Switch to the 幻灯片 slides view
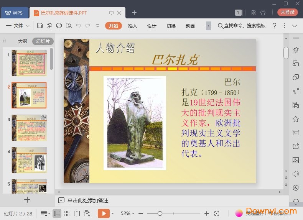 [x=43, y=41]
